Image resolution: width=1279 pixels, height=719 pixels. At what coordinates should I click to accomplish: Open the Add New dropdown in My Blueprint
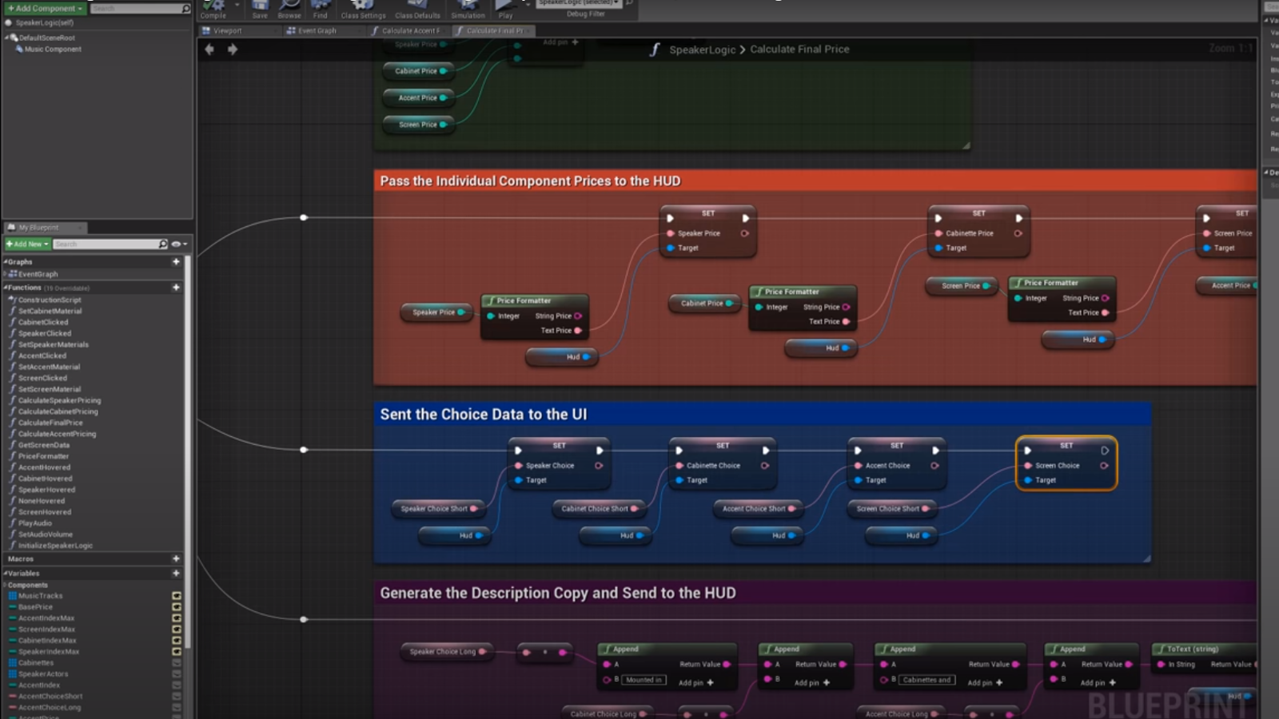[28, 244]
